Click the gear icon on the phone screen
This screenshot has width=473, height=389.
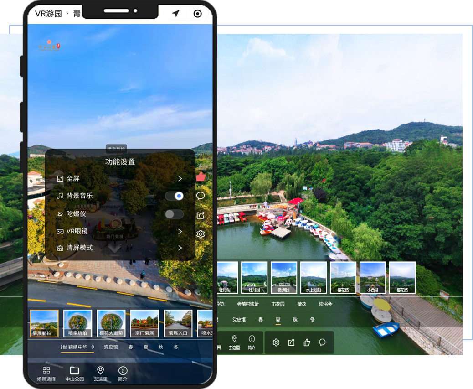coord(201,234)
